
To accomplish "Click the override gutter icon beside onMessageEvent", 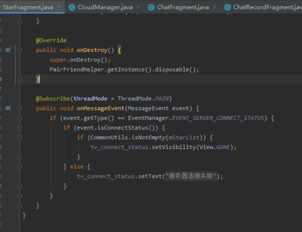I will coord(8,108).
